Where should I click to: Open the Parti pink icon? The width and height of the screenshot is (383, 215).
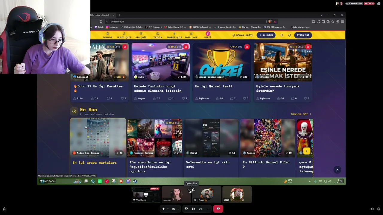tap(208, 34)
